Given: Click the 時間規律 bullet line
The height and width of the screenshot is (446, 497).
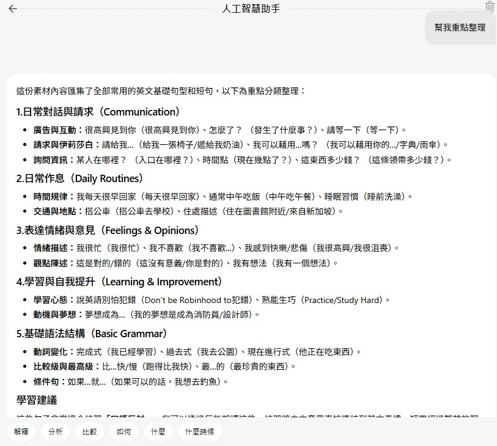Looking at the screenshot, I should (x=223, y=197).
